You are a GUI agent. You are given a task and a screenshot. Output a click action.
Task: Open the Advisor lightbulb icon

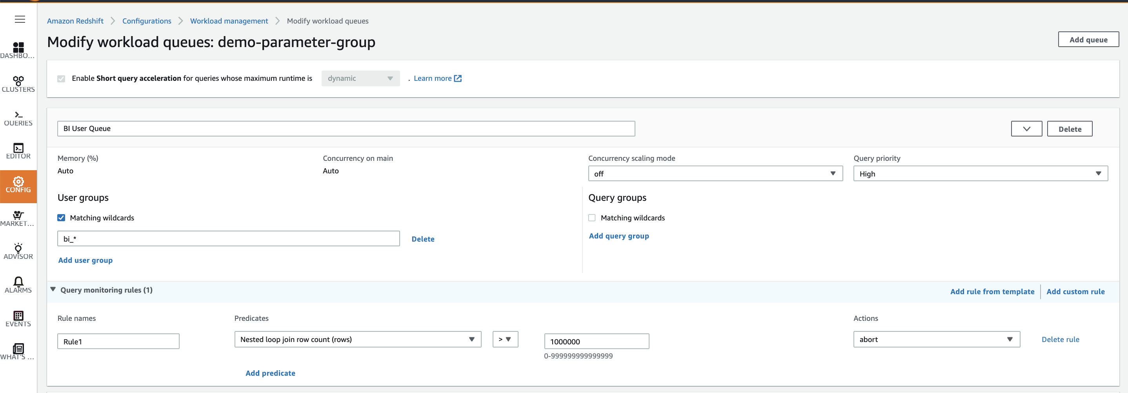click(x=18, y=248)
